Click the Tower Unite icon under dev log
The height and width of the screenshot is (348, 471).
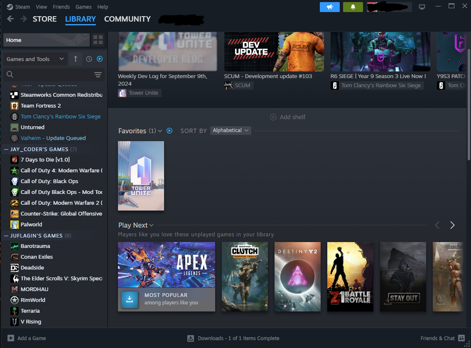tap(122, 93)
